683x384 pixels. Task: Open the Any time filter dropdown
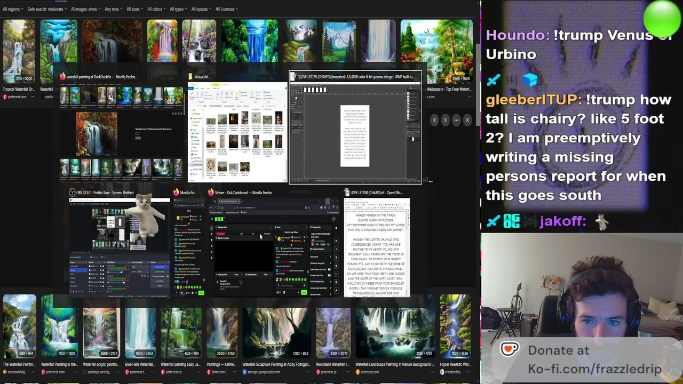tap(114, 9)
